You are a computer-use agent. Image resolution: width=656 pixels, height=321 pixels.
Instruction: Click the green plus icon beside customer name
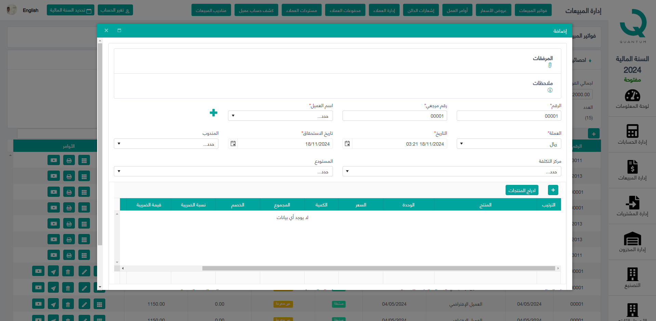click(213, 113)
